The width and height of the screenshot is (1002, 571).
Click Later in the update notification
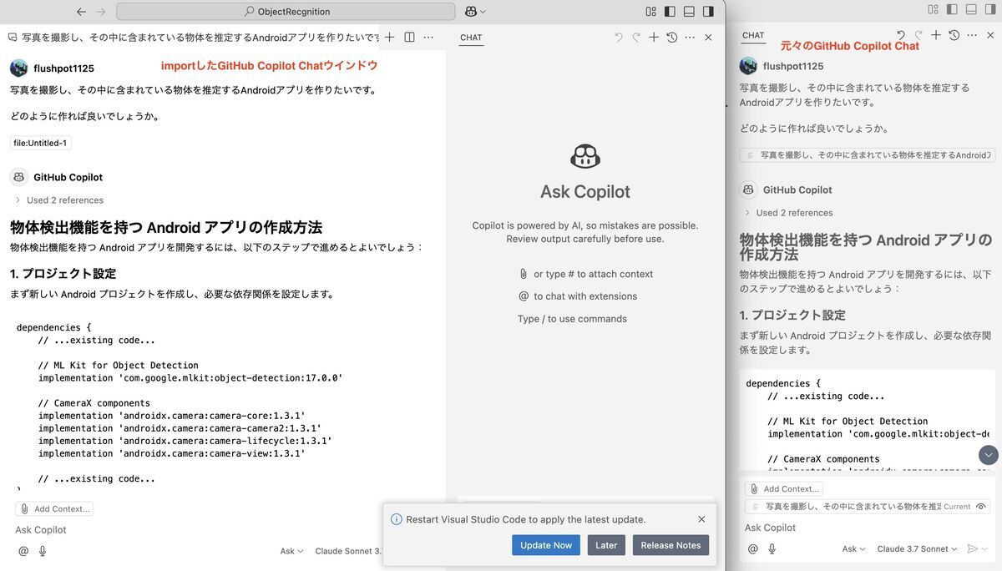[x=606, y=545]
